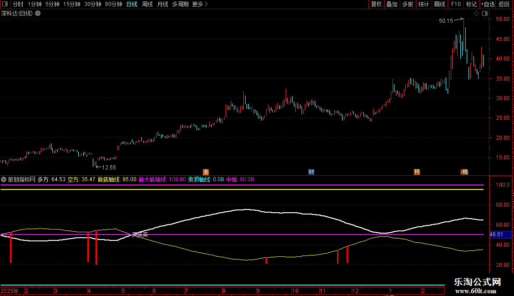Viewport: 514px width, 296px height.
Task: Click the 买买买 signal label
Action: (140, 235)
